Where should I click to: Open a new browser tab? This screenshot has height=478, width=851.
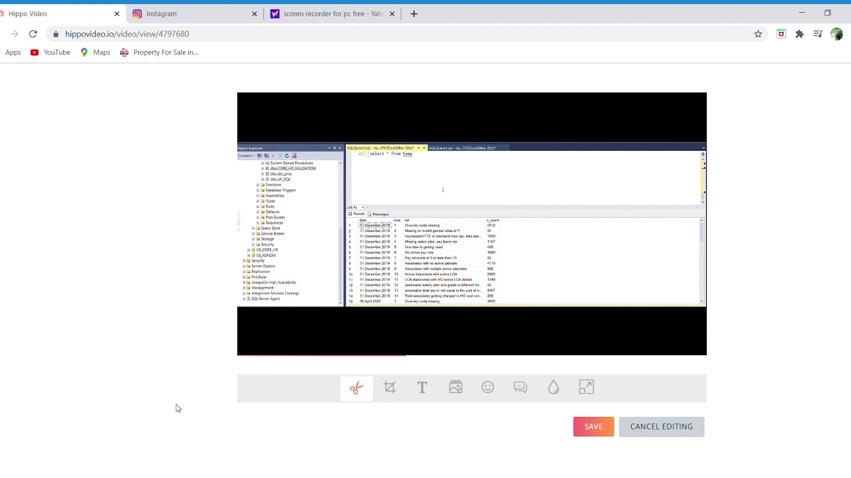pyautogui.click(x=414, y=13)
